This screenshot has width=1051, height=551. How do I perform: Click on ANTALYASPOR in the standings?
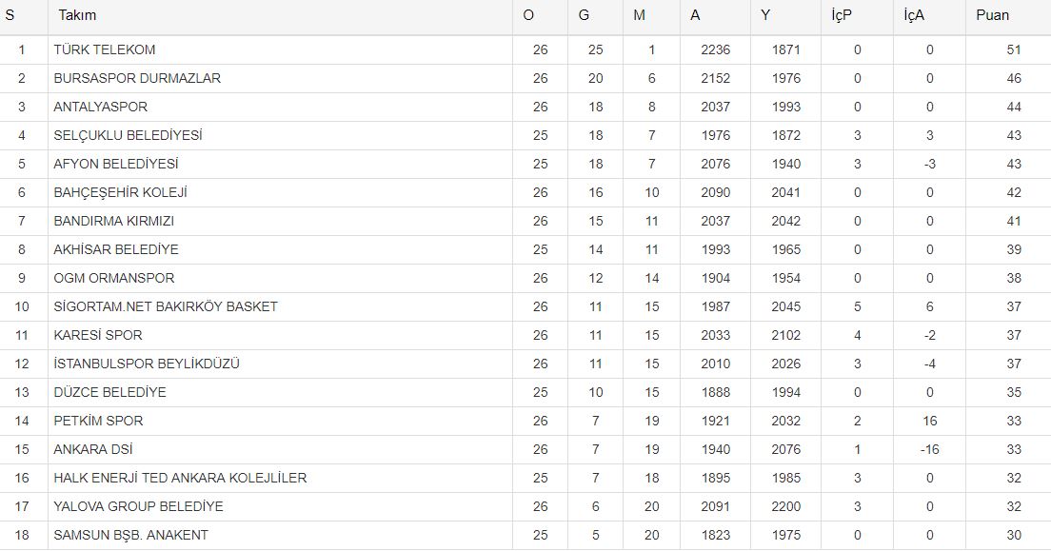(x=101, y=107)
